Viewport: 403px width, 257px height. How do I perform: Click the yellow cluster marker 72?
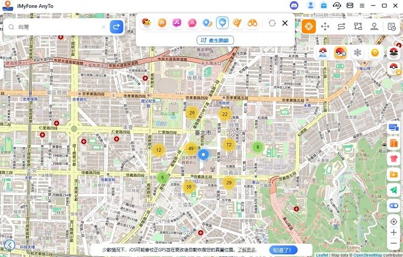(229, 145)
